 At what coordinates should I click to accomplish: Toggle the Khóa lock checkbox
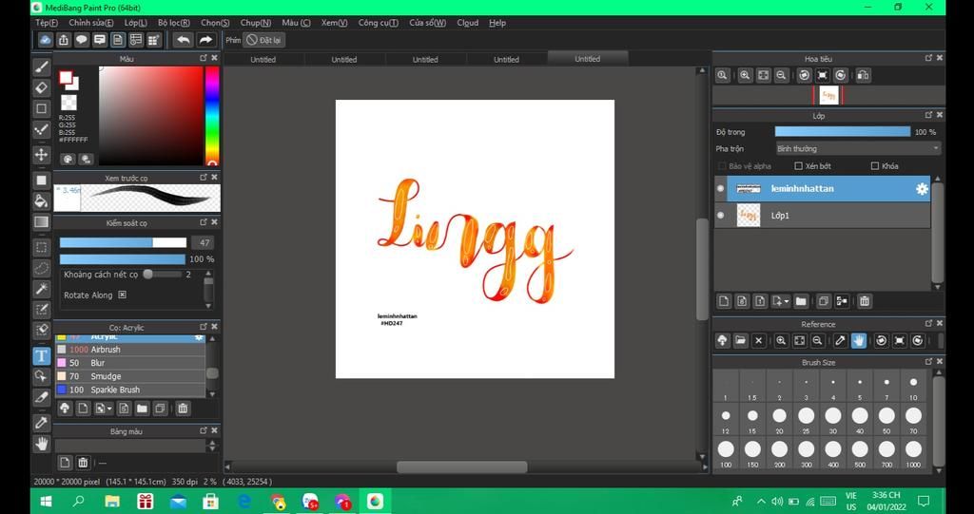[875, 165]
